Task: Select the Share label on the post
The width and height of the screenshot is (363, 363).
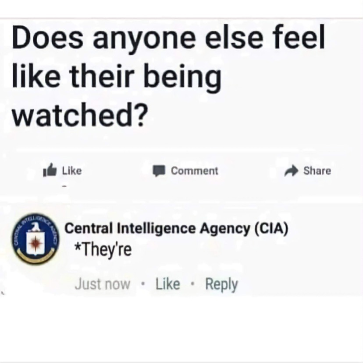Action: pos(317,171)
